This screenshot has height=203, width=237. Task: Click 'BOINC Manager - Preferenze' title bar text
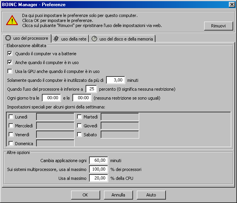coord(34,5)
